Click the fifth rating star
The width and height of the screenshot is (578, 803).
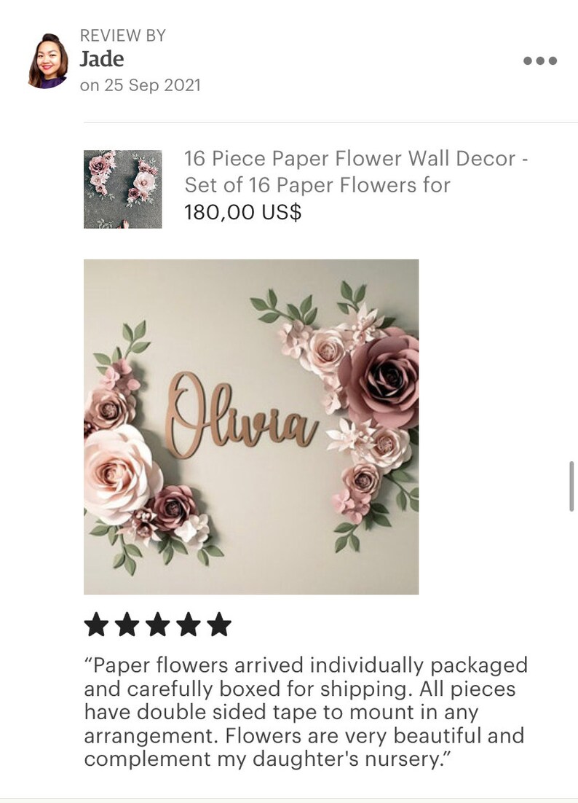(219, 624)
